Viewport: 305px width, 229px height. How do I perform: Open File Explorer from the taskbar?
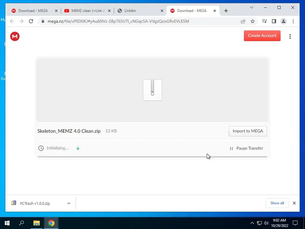tap(36, 223)
